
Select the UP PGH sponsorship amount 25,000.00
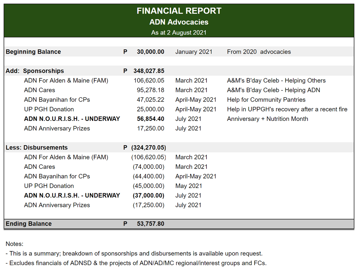pos(151,109)
